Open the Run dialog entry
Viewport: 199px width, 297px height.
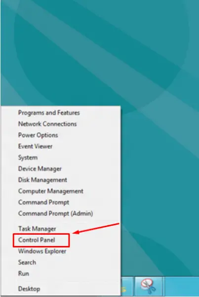click(x=23, y=274)
